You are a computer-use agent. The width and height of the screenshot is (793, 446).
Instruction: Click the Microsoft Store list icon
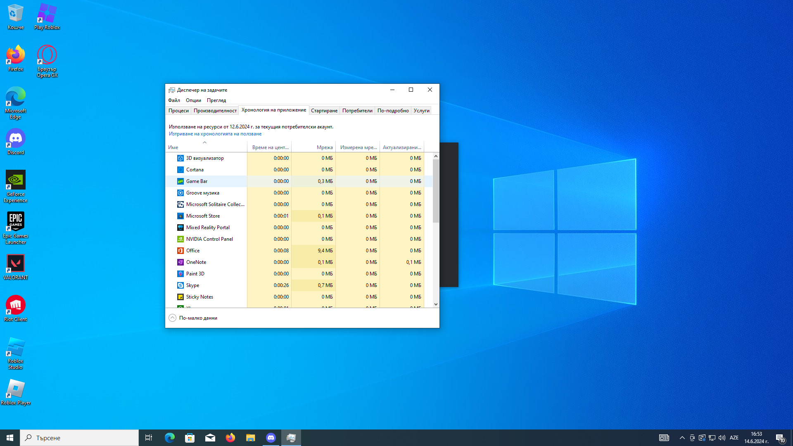(180, 216)
